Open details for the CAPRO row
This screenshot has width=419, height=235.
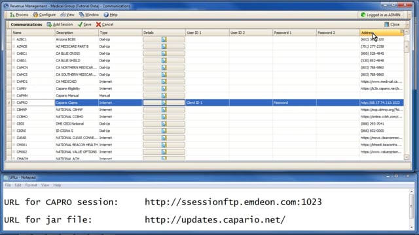click(x=164, y=102)
